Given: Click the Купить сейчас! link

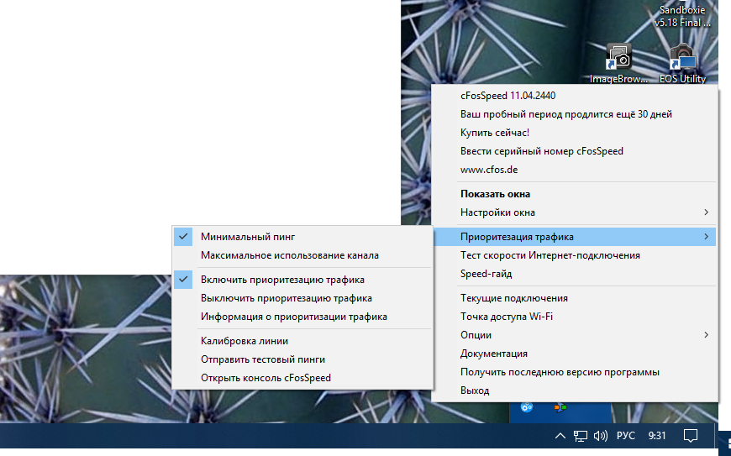Looking at the screenshot, I should pyautogui.click(x=575, y=133).
